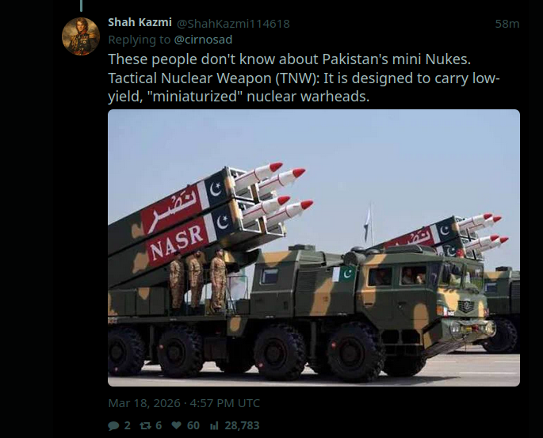Click the reply speech bubble icon
The width and height of the screenshot is (543, 438).
click(113, 425)
